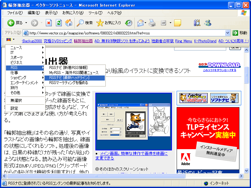
Task: Open the 編集(E) menu
Action: click(34, 13)
